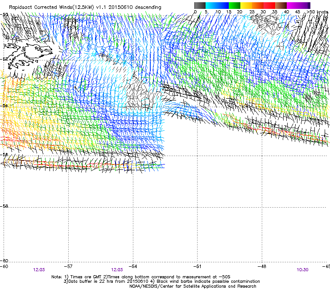Viewport: 330px width, 289px height.
Task: Click the '>50 knots' legend label
Action: pos(318,12)
